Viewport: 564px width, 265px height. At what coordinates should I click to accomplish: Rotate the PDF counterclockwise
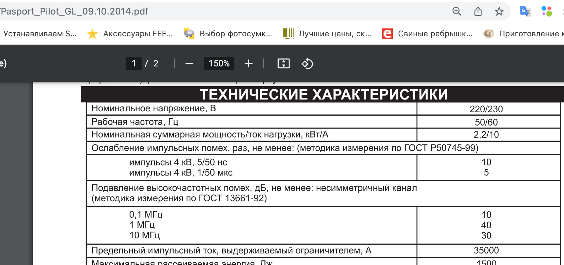pyautogui.click(x=307, y=63)
